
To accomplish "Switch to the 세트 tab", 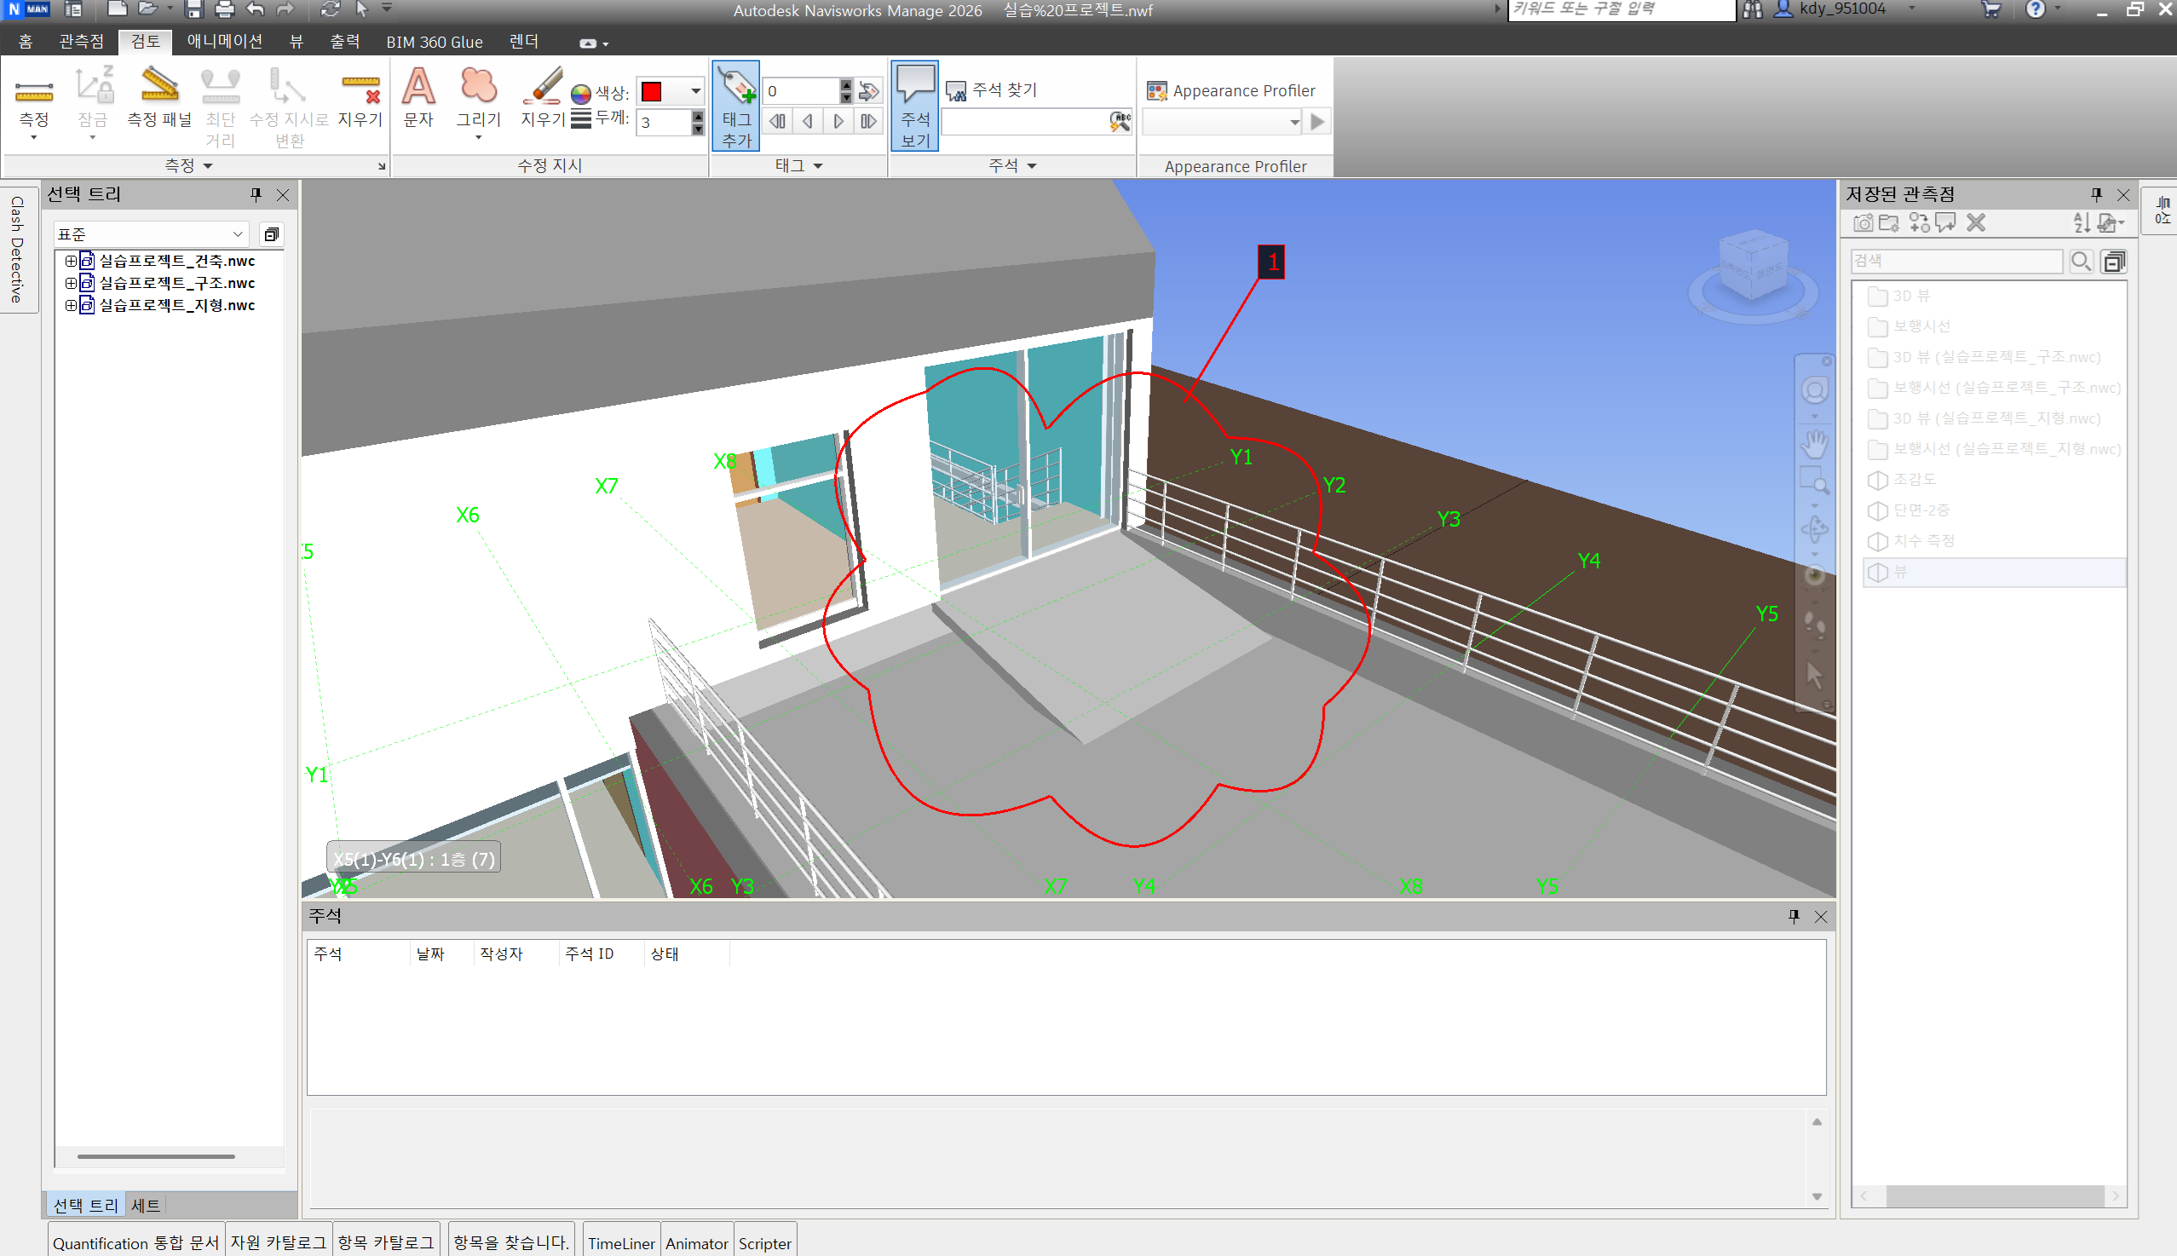I will (x=145, y=1205).
